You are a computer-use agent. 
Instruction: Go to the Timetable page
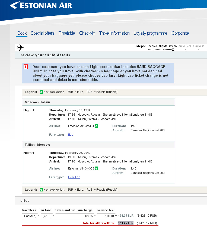(x=67, y=33)
